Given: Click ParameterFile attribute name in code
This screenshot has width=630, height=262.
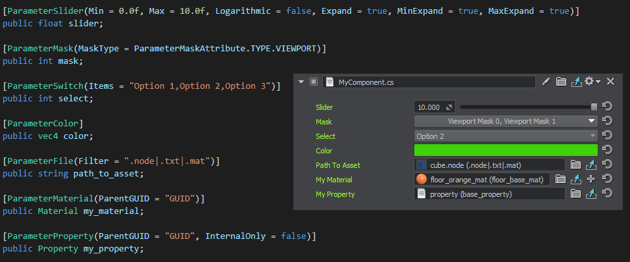Looking at the screenshot, I should coord(40,161).
